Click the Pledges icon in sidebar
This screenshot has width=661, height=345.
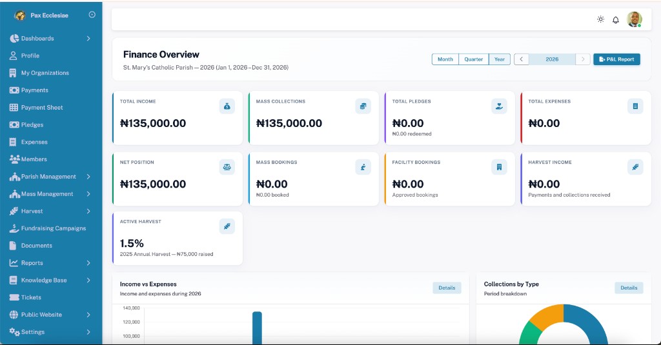(14, 124)
